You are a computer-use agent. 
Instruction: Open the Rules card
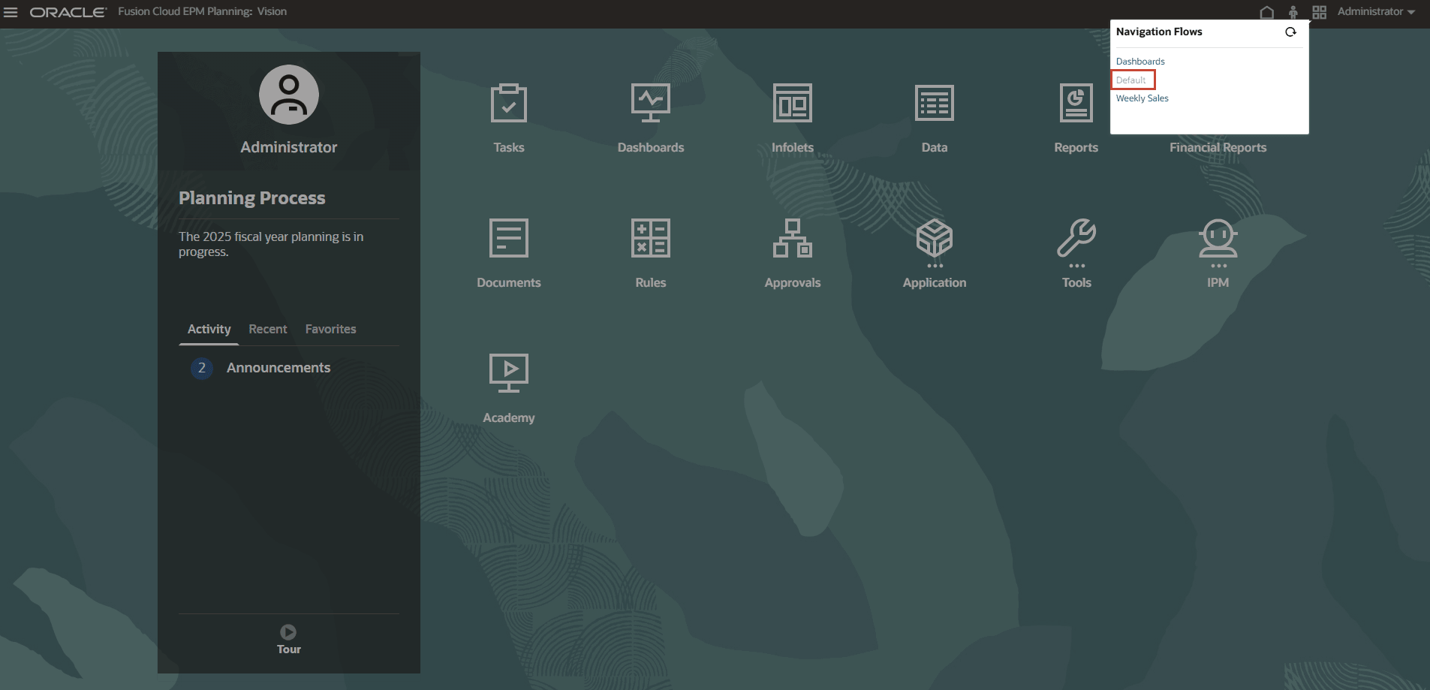tap(651, 254)
